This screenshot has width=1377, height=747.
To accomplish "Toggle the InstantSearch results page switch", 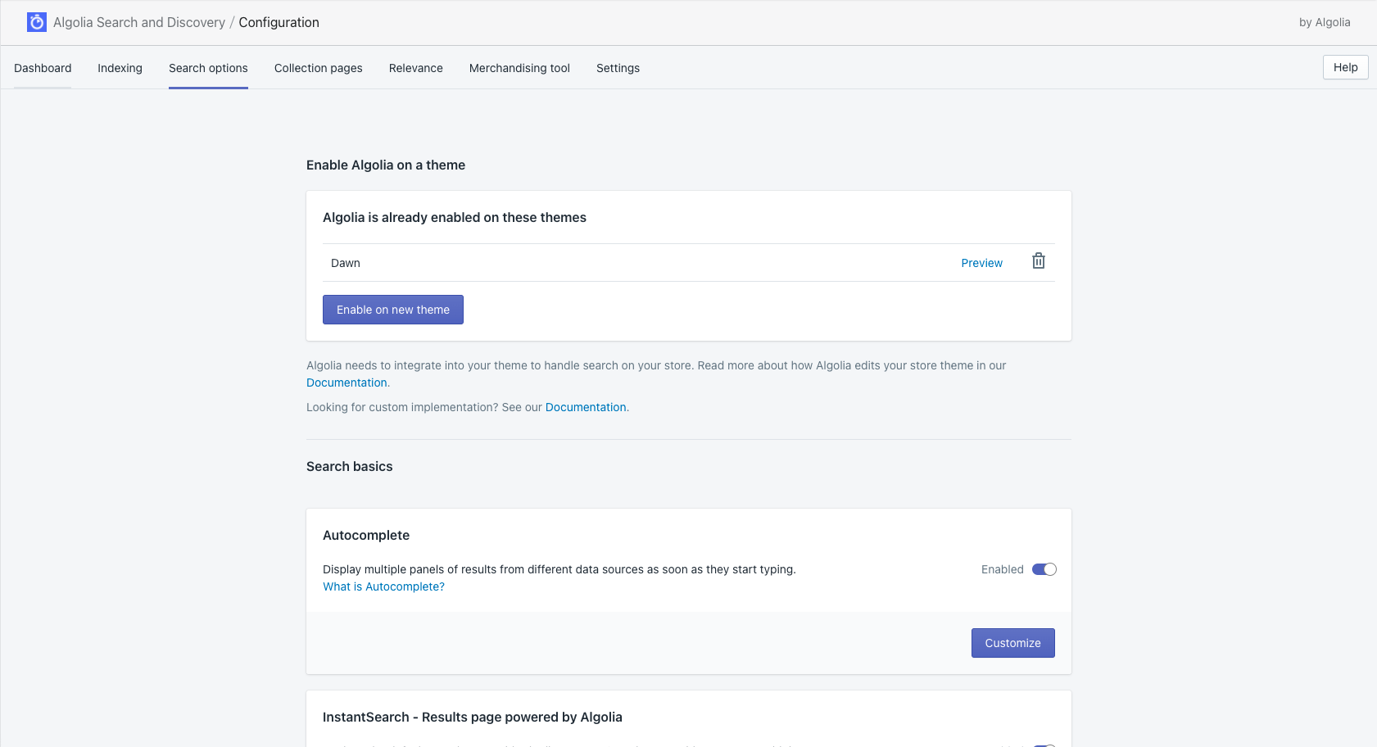I will [x=1044, y=745].
